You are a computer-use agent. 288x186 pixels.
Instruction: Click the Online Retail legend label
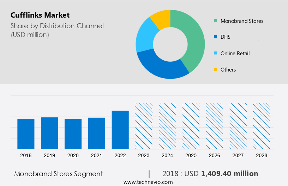pos(235,54)
